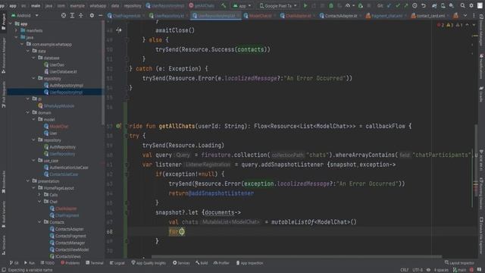Click the error count indicator in editor

(440, 25)
